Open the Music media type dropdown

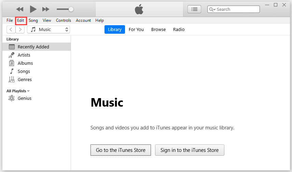pos(48,30)
